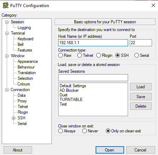
Task: Set close window on exit to Never
Action: pos(84,131)
